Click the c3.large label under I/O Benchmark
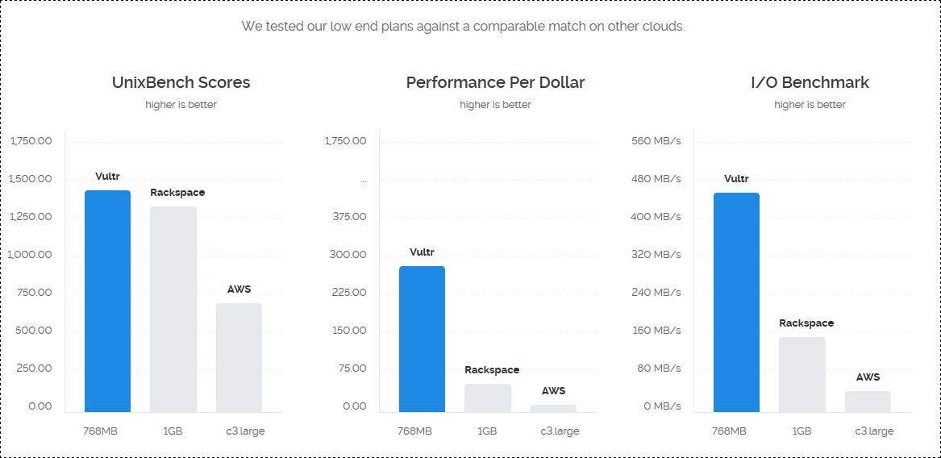This screenshot has width=941, height=458. [x=874, y=431]
